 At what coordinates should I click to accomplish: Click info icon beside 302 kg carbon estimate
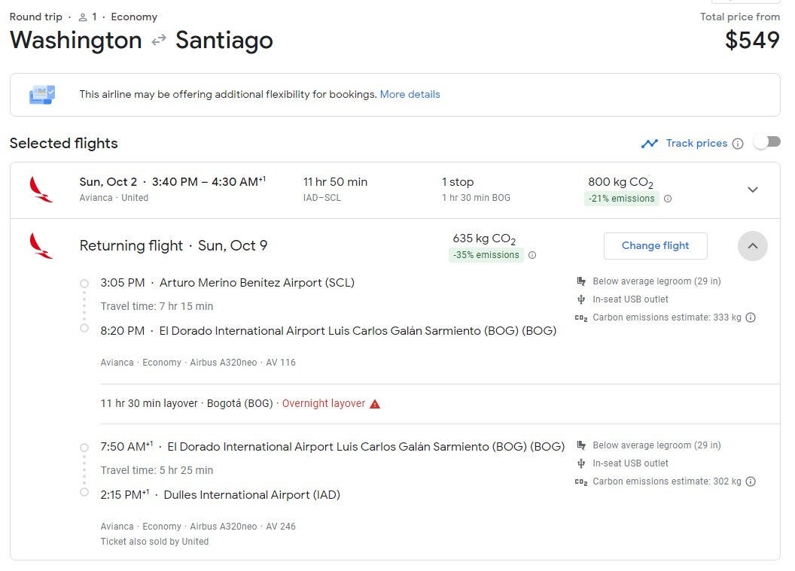pos(751,481)
